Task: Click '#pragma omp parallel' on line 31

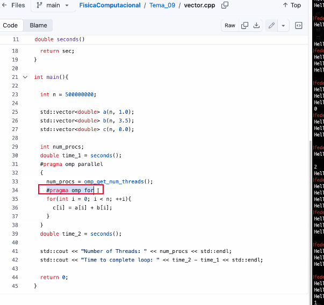Action: click(x=71, y=164)
